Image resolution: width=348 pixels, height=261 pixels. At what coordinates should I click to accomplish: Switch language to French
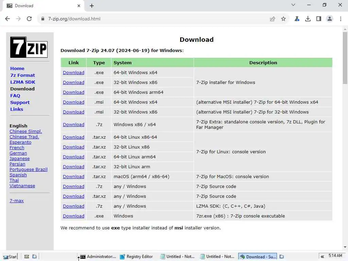point(17,148)
